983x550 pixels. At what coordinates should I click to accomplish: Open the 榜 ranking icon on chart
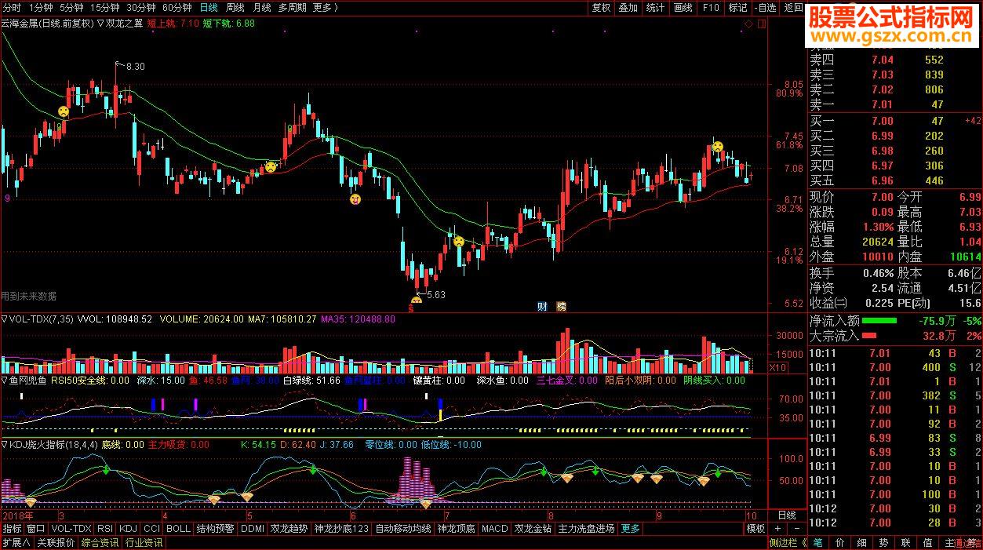pos(561,306)
